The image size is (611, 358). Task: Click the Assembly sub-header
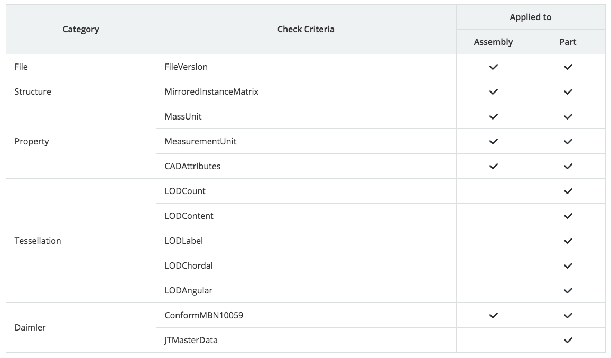pyautogui.click(x=493, y=42)
